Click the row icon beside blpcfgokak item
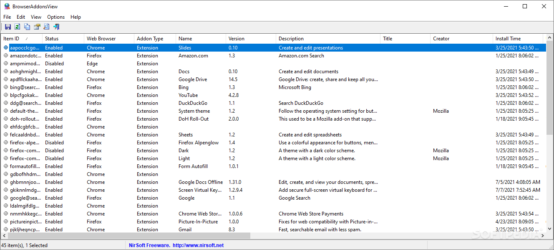554x250 pixels. (6, 95)
